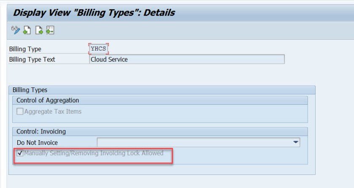The image size is (354, 188).
Task: Click the Control: Invoicing group header
Action: [x=160, y=131]
